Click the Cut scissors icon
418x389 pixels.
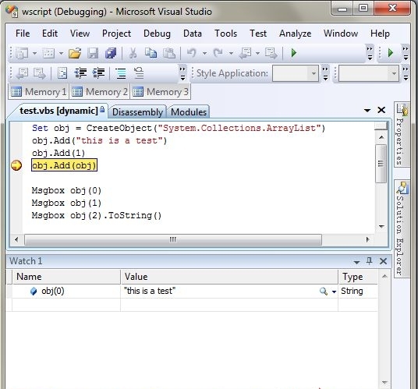click(133, 53)
